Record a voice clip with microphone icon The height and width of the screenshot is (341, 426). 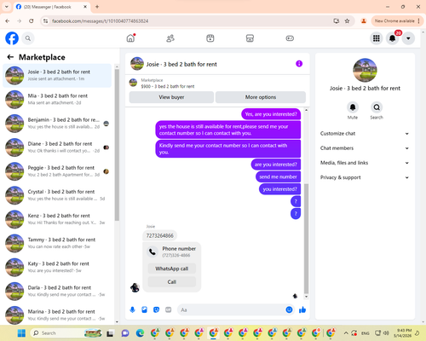point(132,309)
